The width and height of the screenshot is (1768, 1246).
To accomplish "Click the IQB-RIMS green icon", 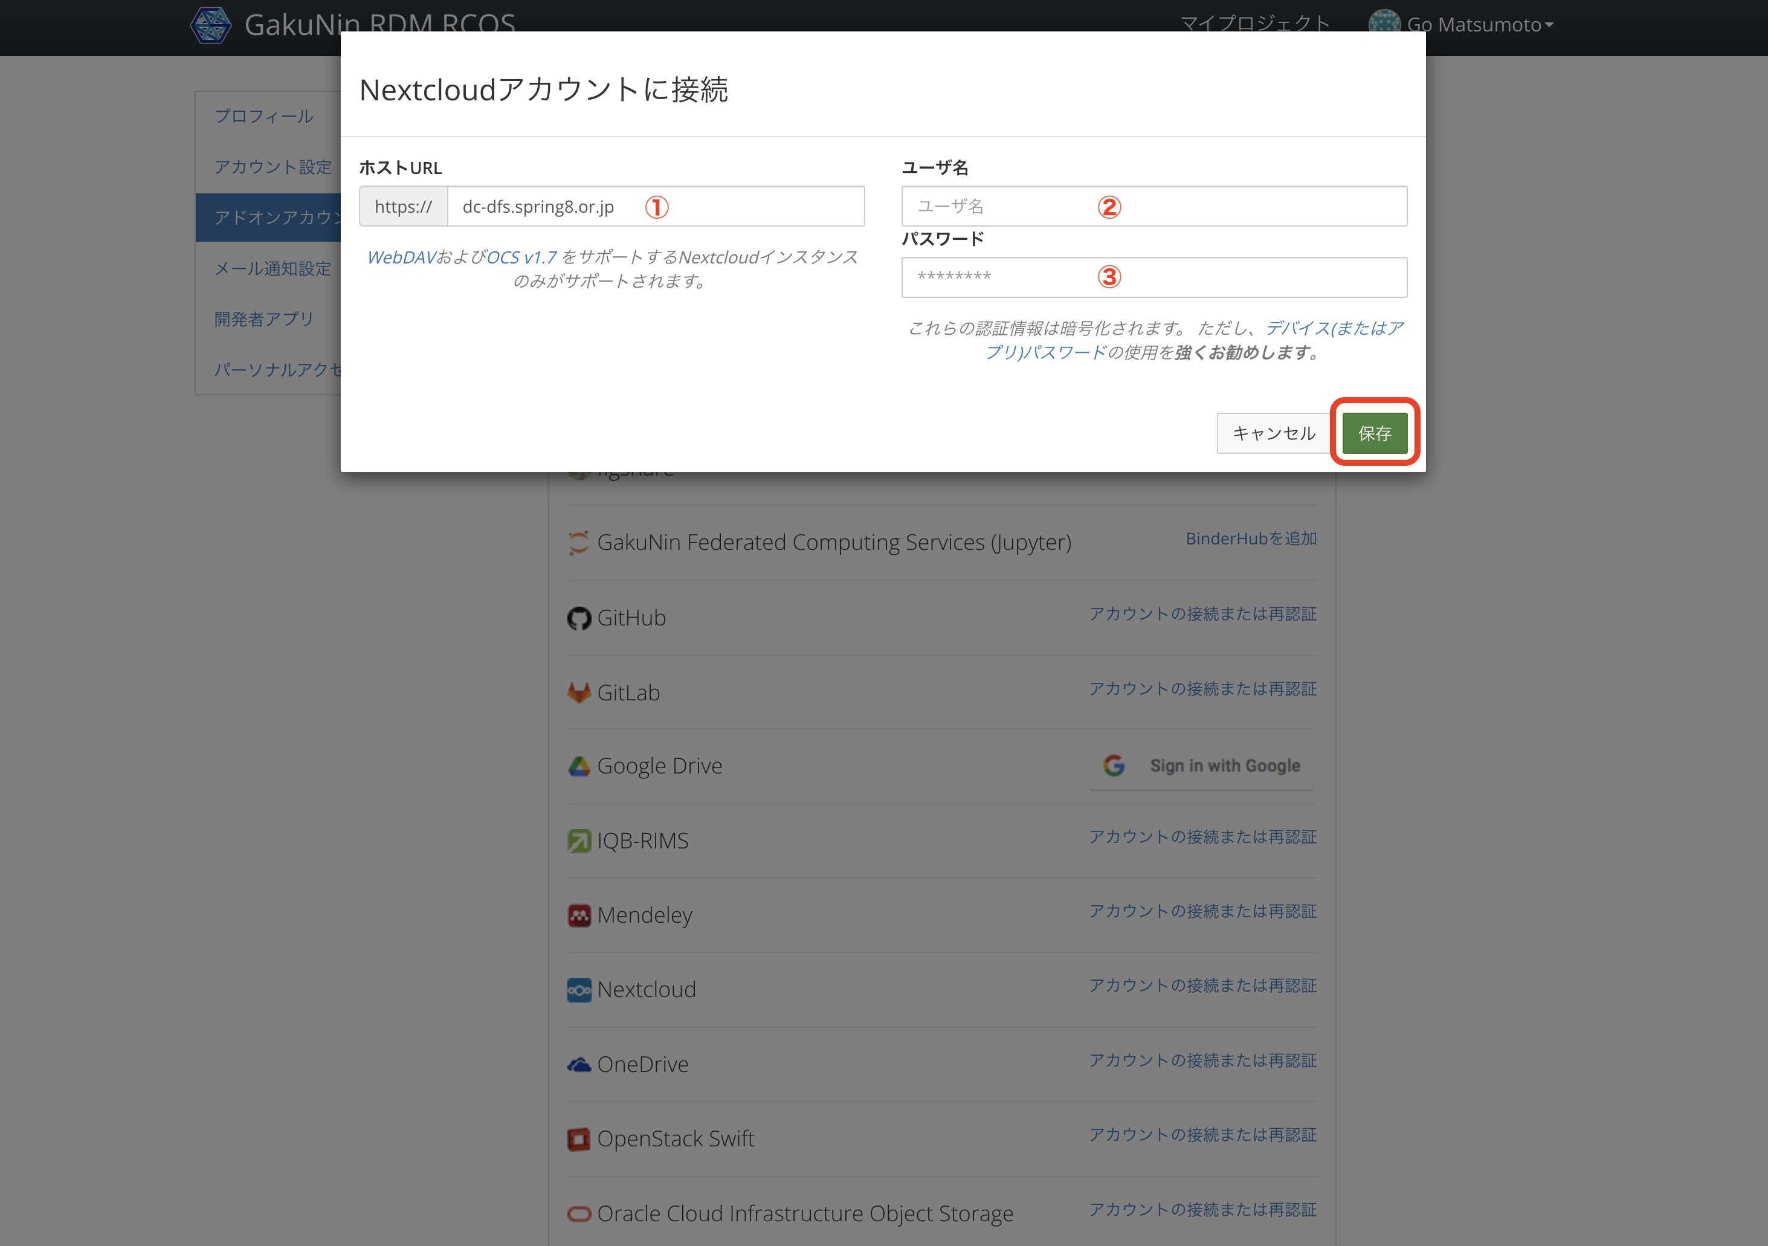I will (x=578, y=840).
